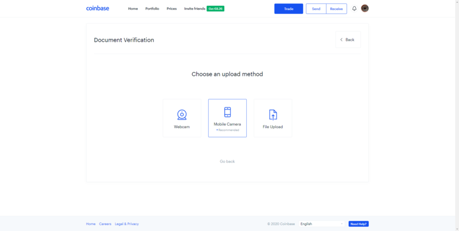Open the Portfolio page
The height and width of the screenshot is (231, 459).
tap(152, 9)
